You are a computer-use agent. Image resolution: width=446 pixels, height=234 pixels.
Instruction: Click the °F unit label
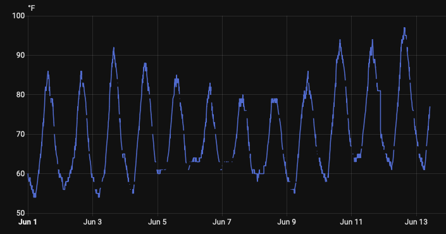point(31,8)
